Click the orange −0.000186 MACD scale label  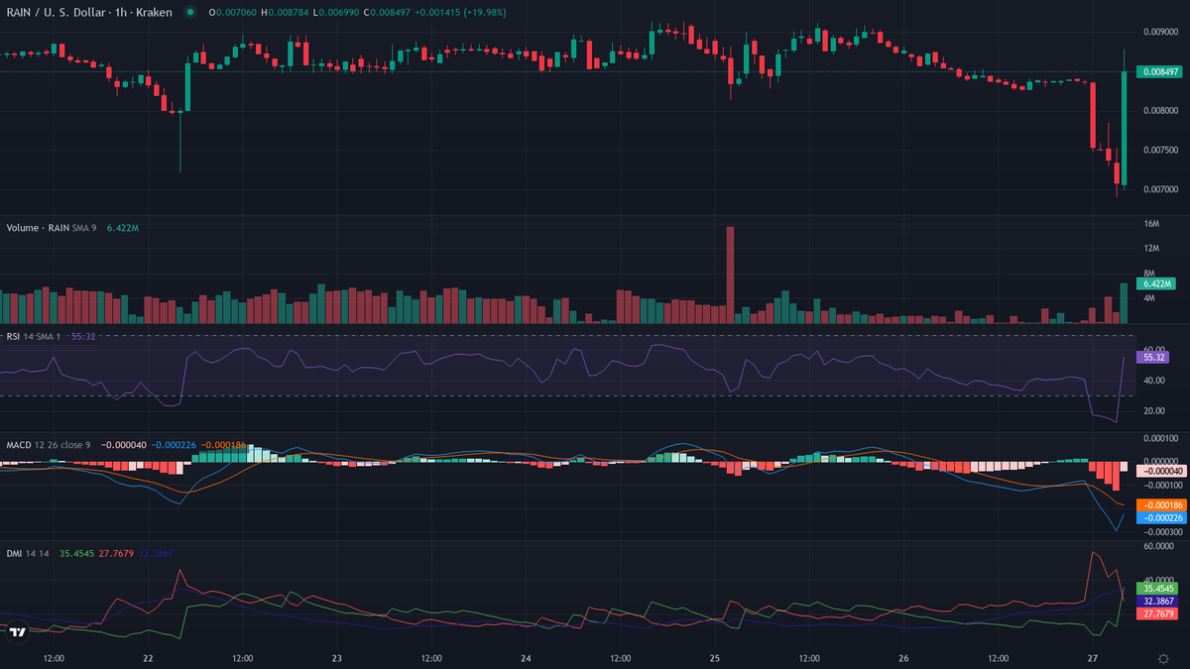(x=1160, y=504)
